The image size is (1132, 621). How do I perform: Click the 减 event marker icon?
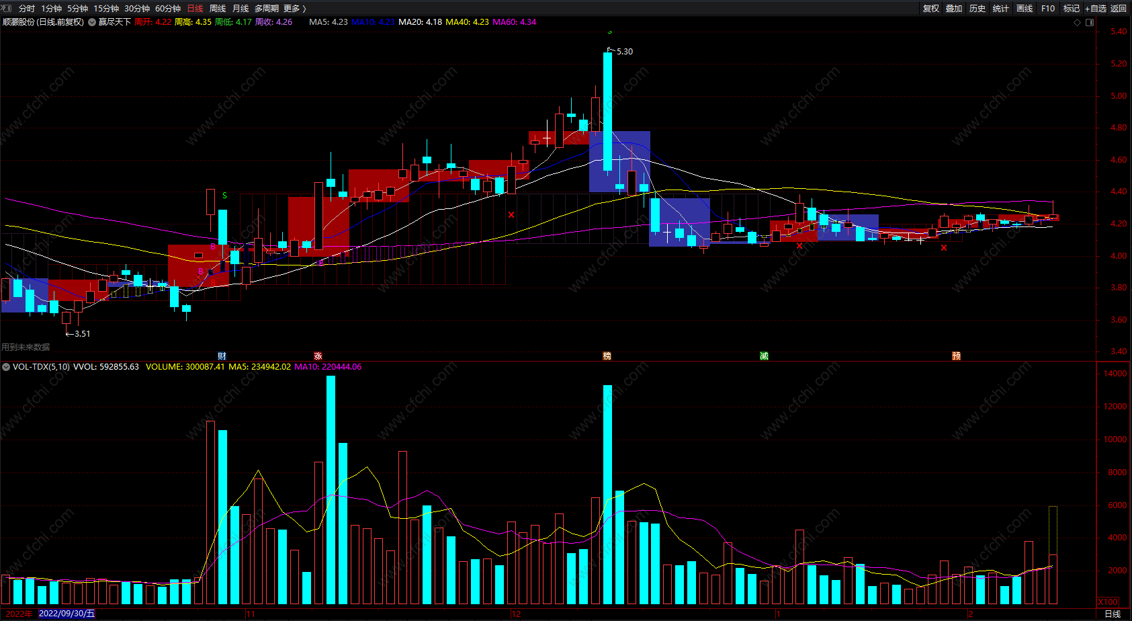(764, 356)
